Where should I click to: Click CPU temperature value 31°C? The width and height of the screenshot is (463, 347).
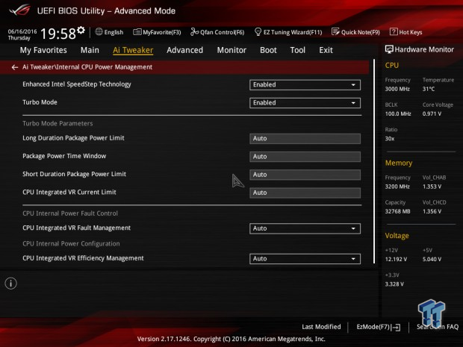(429, 89)
